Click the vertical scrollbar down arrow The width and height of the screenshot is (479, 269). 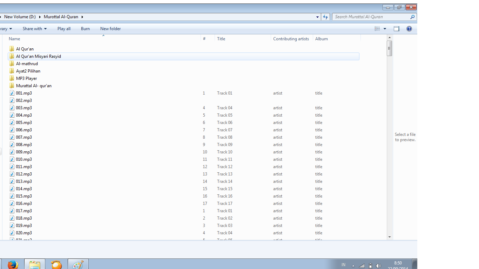pos(389,237)
